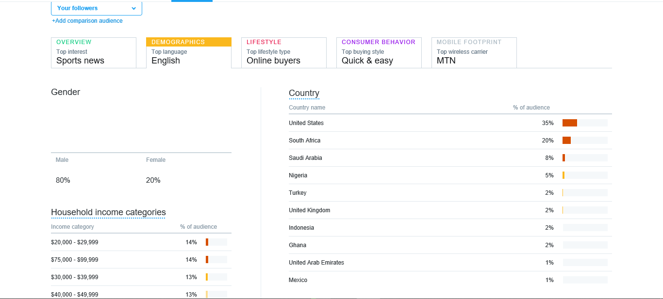The image size is (663, 299).
Task: Click the Male gender percentage
Action: [63, 180]
